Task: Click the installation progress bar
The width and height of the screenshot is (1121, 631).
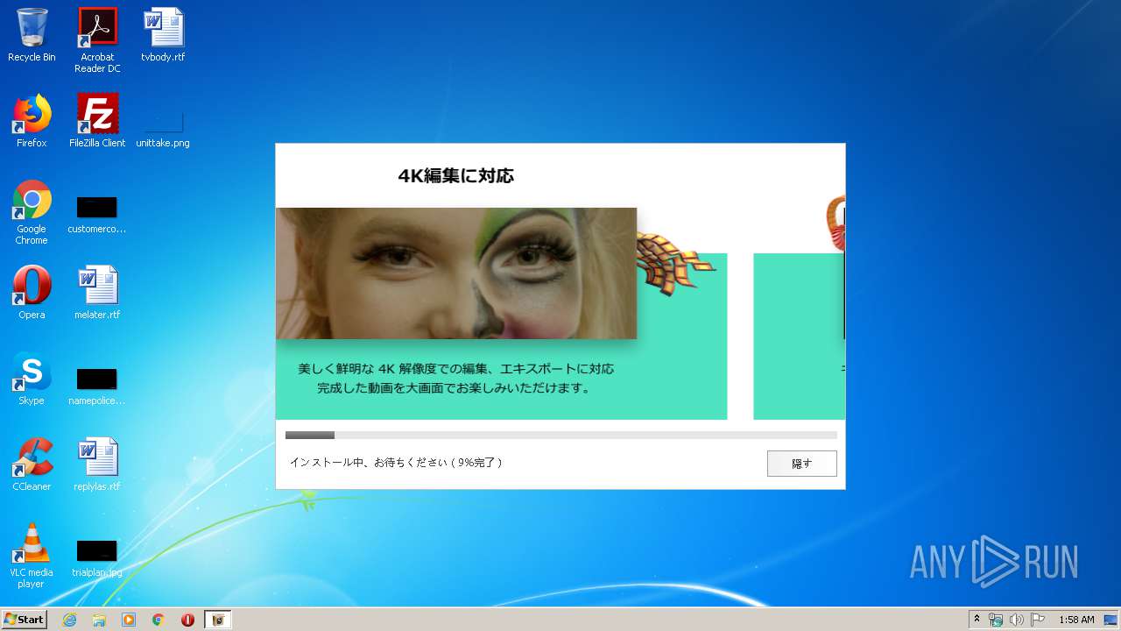Action: coord(560,435)
